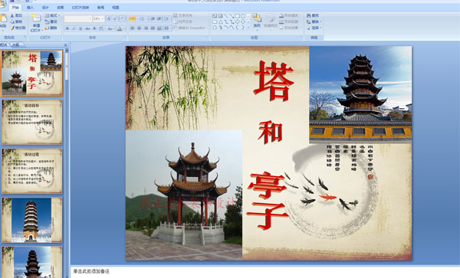The width and height of the screenshot is (460, 278).
Task: Toggle Underline text formatting
Action: tap(80, 28)
